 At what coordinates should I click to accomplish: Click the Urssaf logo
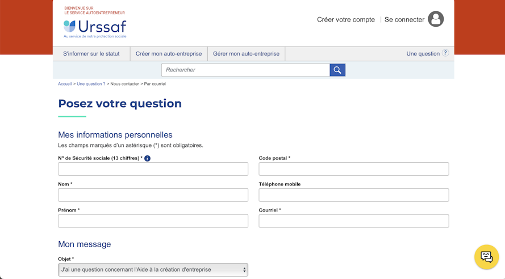(x=95, y=28)
